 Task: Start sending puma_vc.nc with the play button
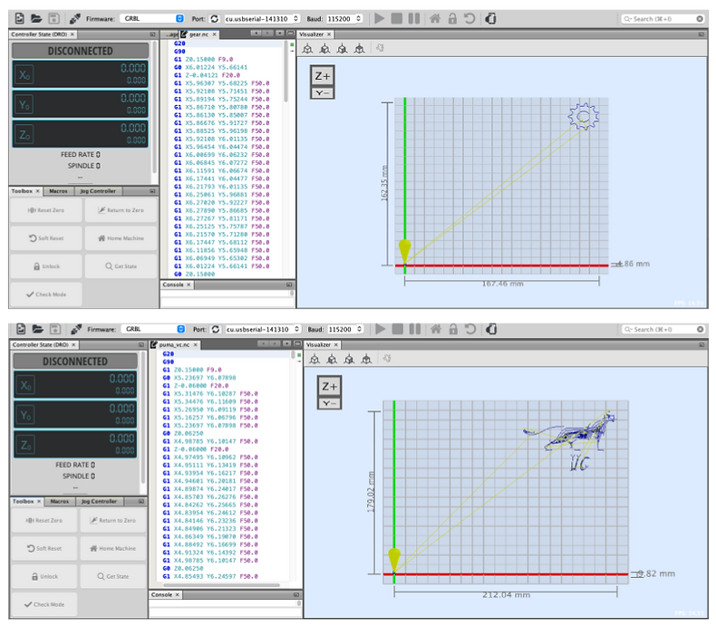click(x=380, y=329)
